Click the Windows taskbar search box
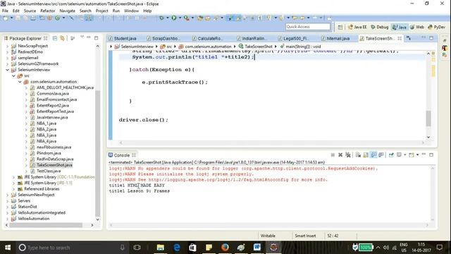451x254 pixels. [x=71, y=248]
